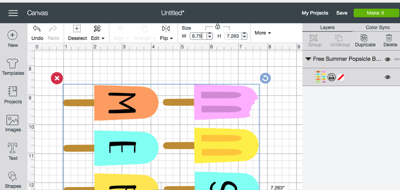Remove the image with the red X handle

coord(57,78)
